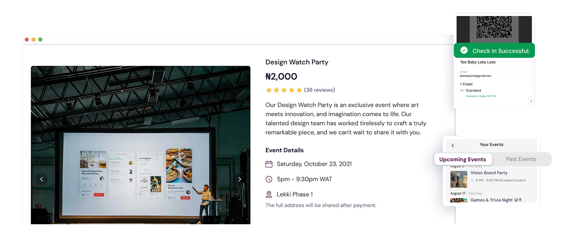
Task: Go to the previous carousel image
Action: 41,179
